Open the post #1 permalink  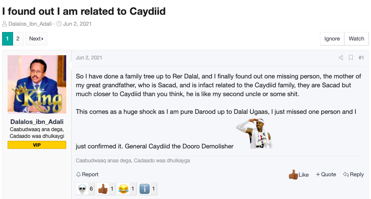point(361,57)
